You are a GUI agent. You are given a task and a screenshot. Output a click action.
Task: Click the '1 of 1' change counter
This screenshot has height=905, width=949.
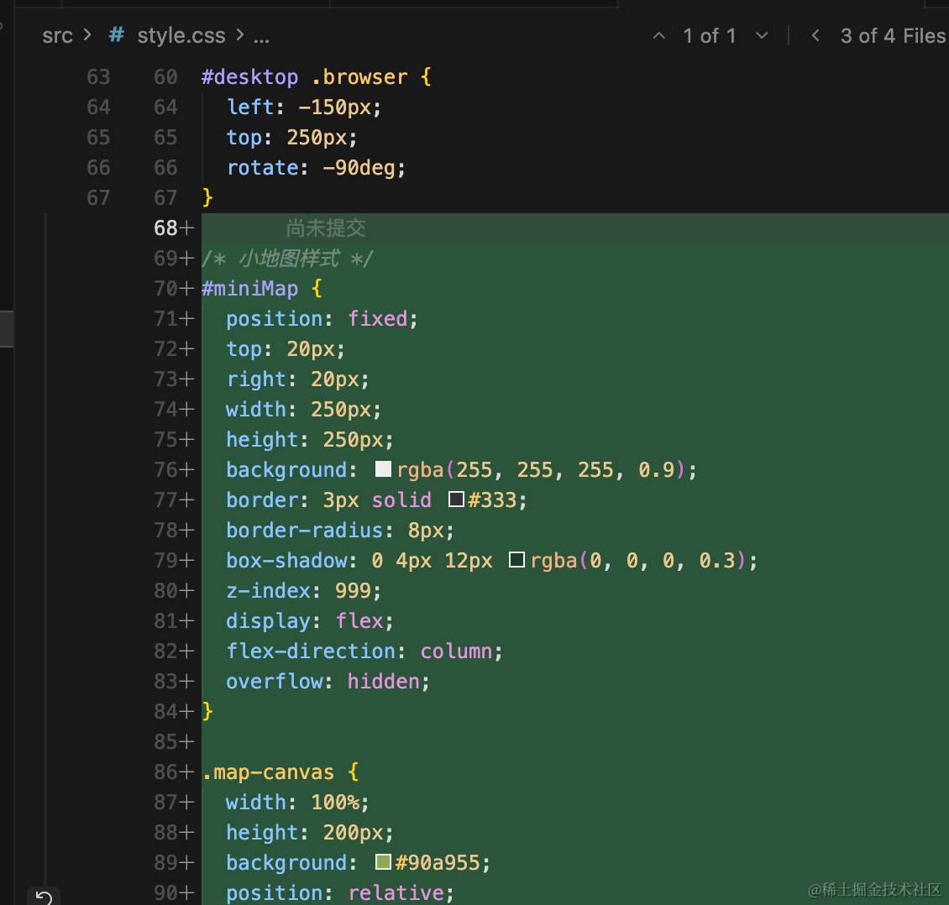point(710,36)
